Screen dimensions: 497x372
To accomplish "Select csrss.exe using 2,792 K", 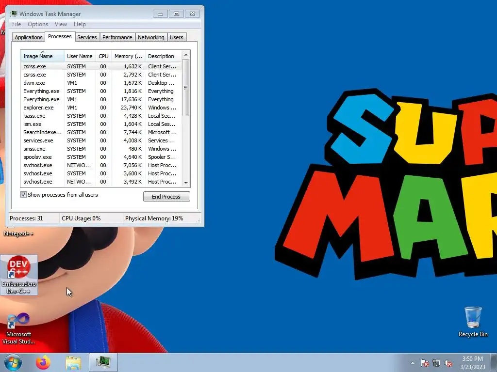I will 101,75.
